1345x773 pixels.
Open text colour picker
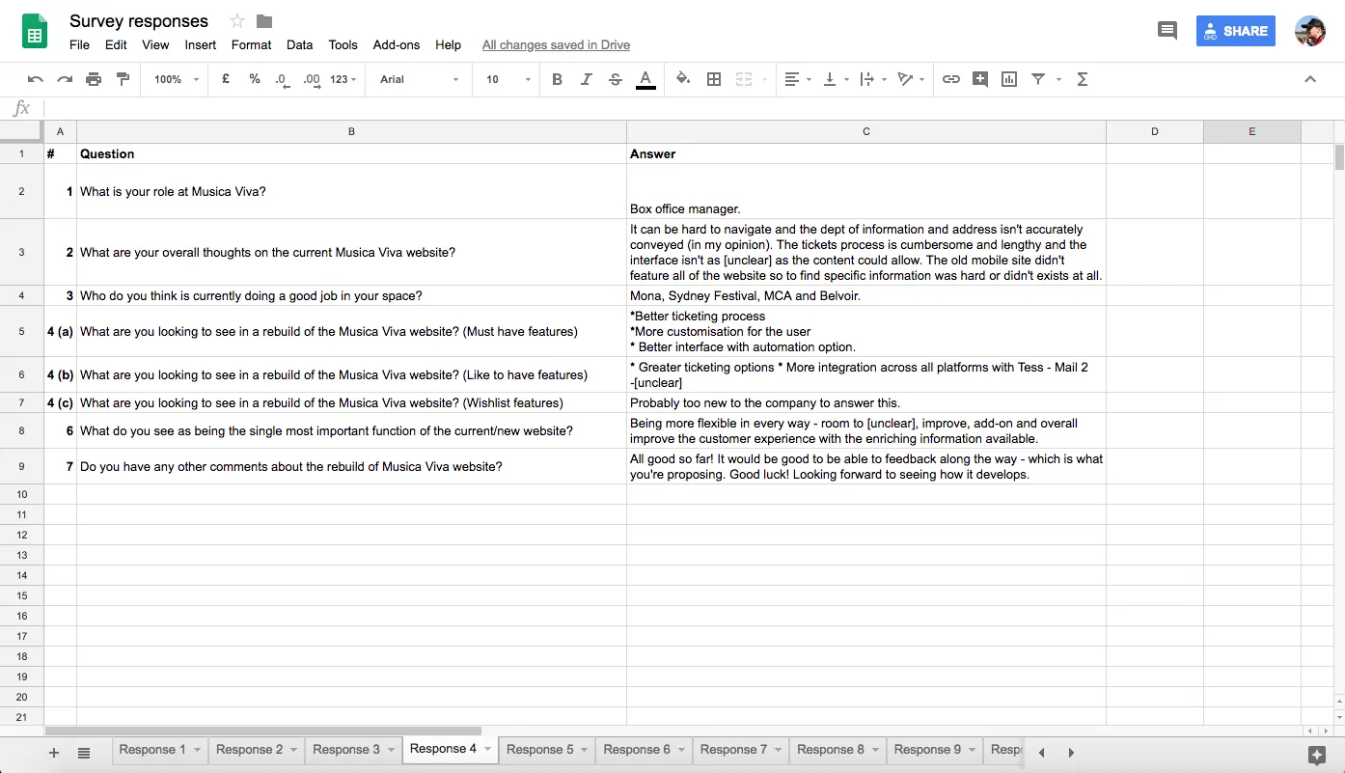[645, 79]
